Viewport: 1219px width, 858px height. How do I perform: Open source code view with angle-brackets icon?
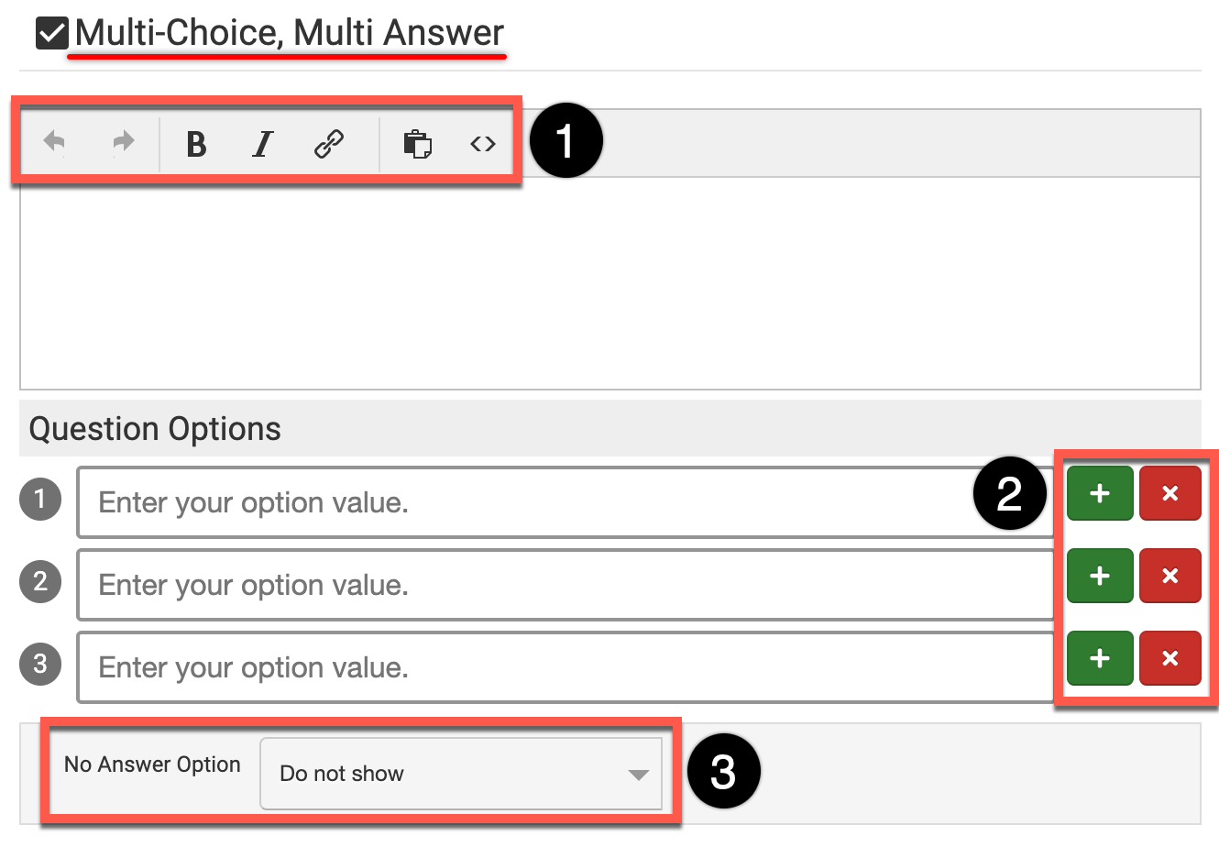[483, 144]
